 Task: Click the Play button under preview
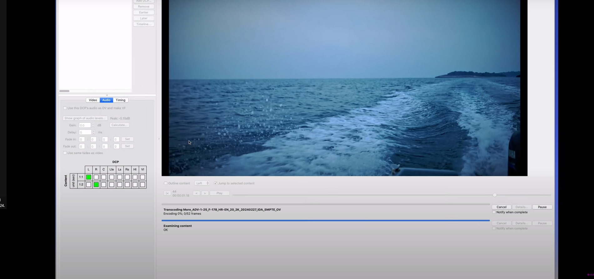pos(219,193)
